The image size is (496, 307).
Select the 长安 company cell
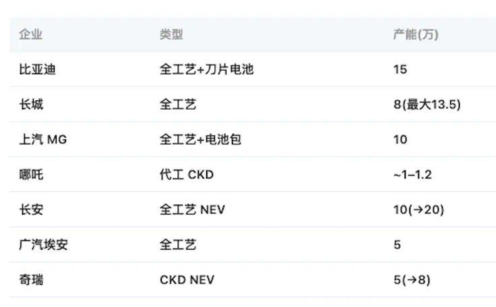pyautogui.click(x=31, y=209)
